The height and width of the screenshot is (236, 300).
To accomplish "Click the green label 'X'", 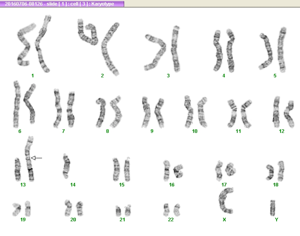I will coord(225,220).
